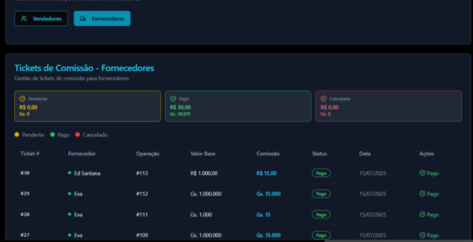The image size is (473, 242).
Task: Click the Ações column header
Action: click(426, 153)
